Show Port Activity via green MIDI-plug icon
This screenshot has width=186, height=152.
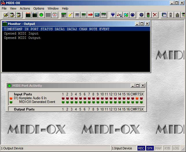pos(41,15)
